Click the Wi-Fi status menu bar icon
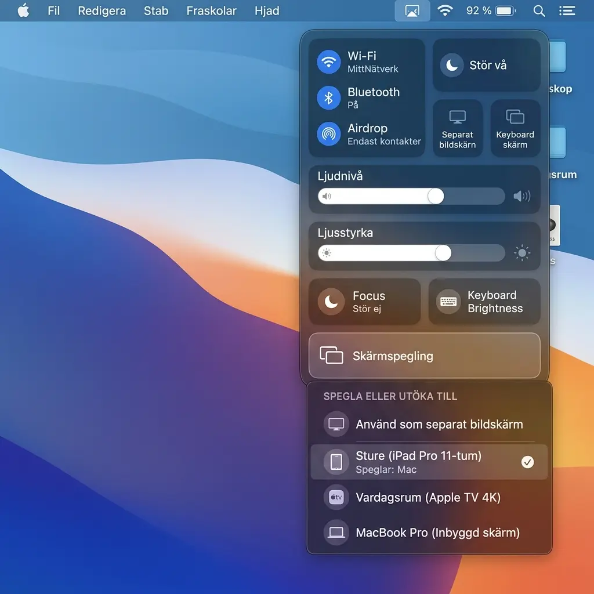Image resolution: width=594 pixels, height=594 pixels. pyautogui.click(x=445, y=10)
